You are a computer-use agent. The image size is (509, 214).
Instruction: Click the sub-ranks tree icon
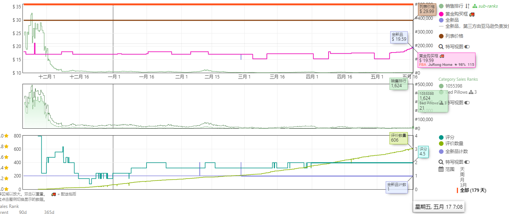(x=475, y=6)
